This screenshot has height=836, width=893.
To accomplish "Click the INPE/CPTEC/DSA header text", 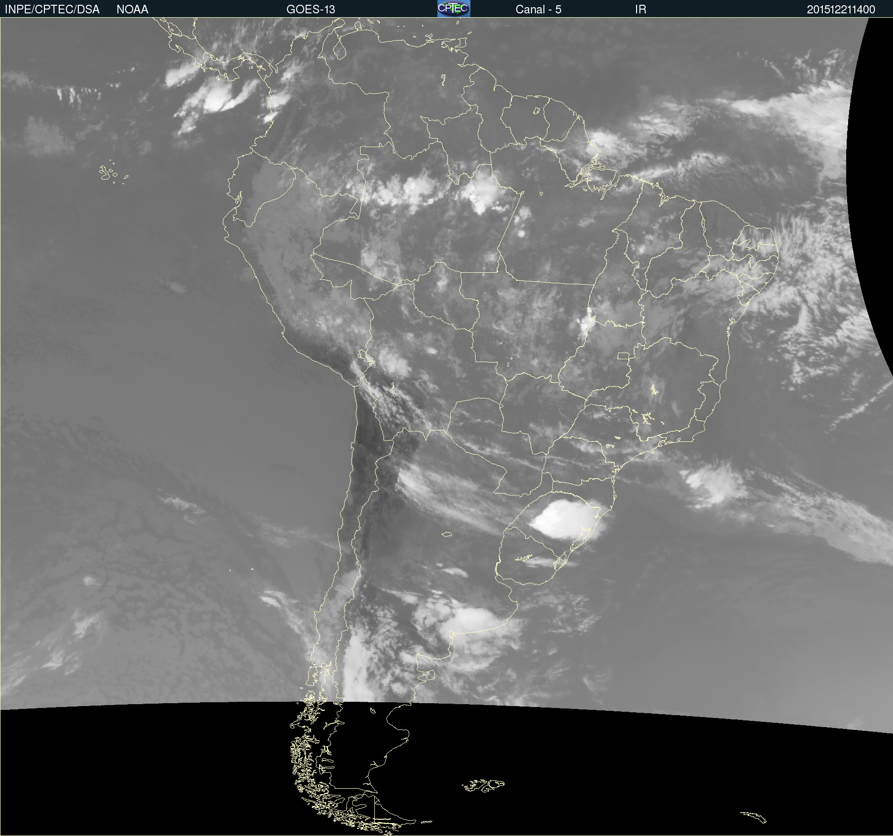I will click(x=52, y=10).
